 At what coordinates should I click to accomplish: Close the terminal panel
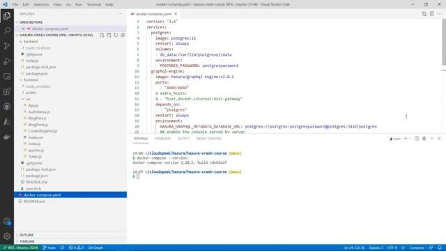pos(440,139)
